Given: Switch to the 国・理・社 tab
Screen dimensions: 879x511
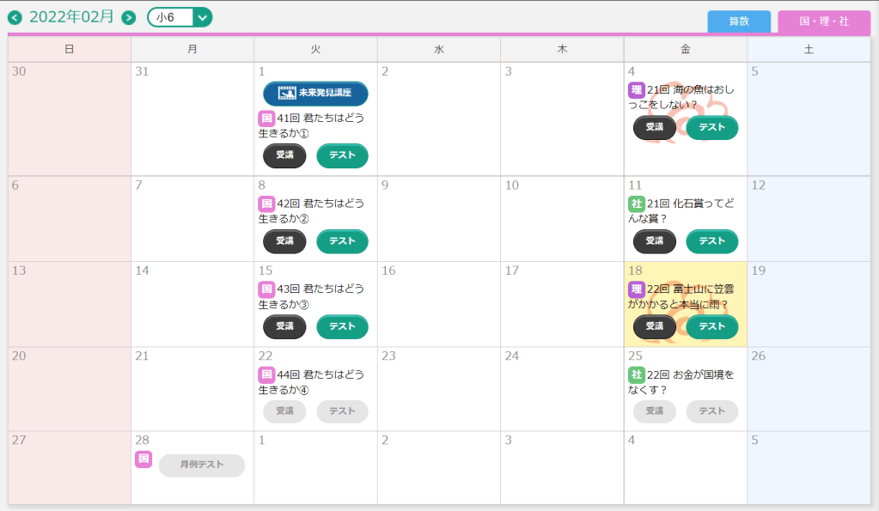Looking at the screenshot, I should click(824, 21).
